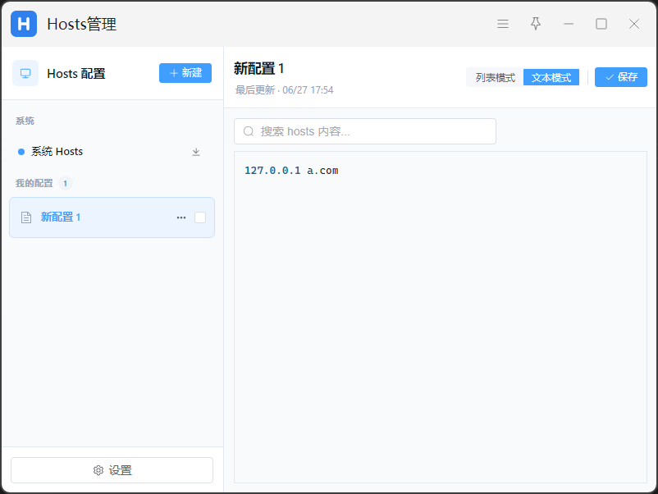This screenshot has height=494, width=658.
Task: Create a new config with 新建 button
Action: pyautogui.click(x=185, y=73)
